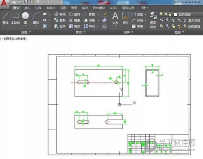This screenshot has width=203, height=159.
Task: Switch to the 注释 ribbon tab
Action: tap(38, 8)
